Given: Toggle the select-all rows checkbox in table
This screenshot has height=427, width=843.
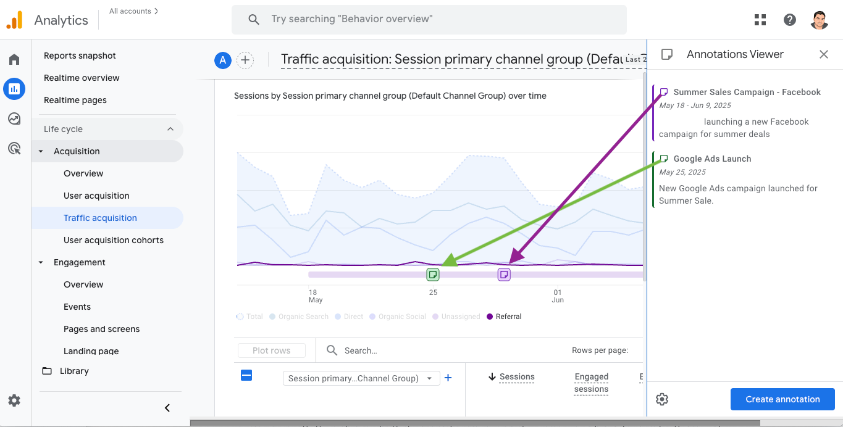Looking at the screenshot, I should 246,375.
